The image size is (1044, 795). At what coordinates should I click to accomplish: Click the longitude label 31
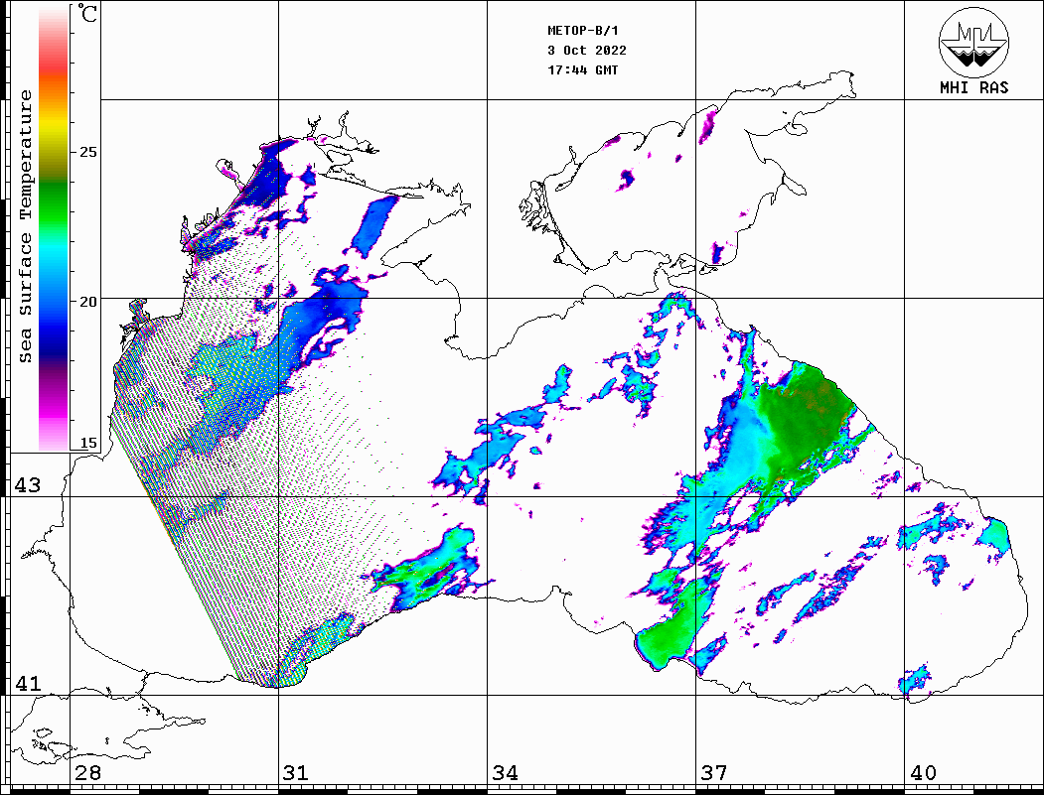[x=296, y=772]
